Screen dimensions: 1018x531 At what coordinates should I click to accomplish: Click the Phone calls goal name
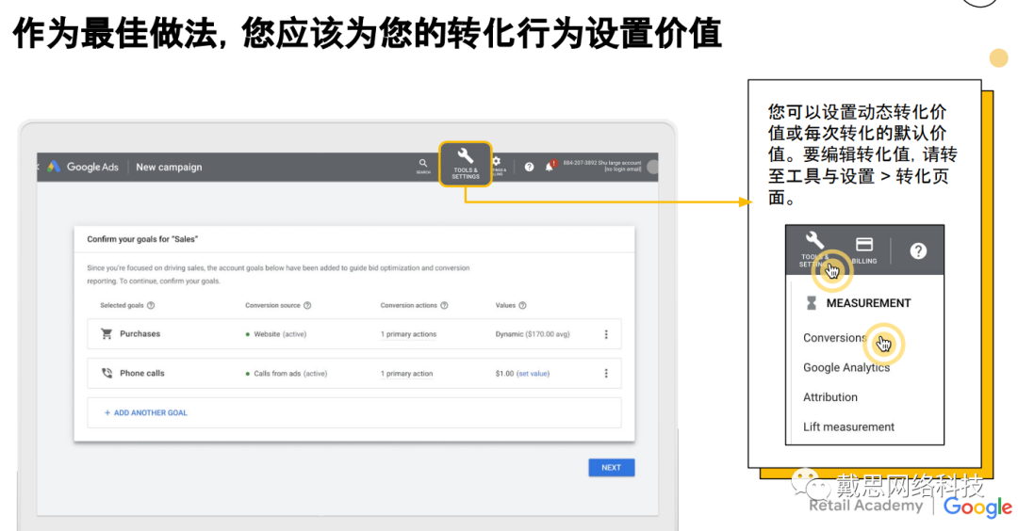coord(142,374)
